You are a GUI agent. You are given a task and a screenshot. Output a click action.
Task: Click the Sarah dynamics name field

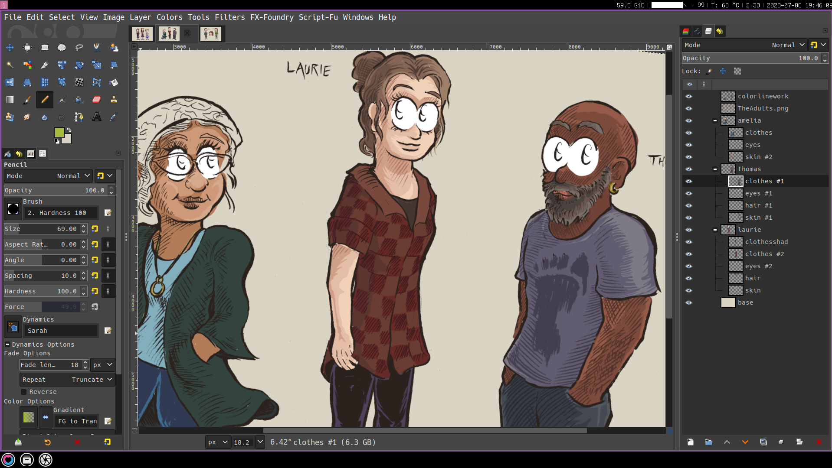pyautogui.click(x=61, y=331)
